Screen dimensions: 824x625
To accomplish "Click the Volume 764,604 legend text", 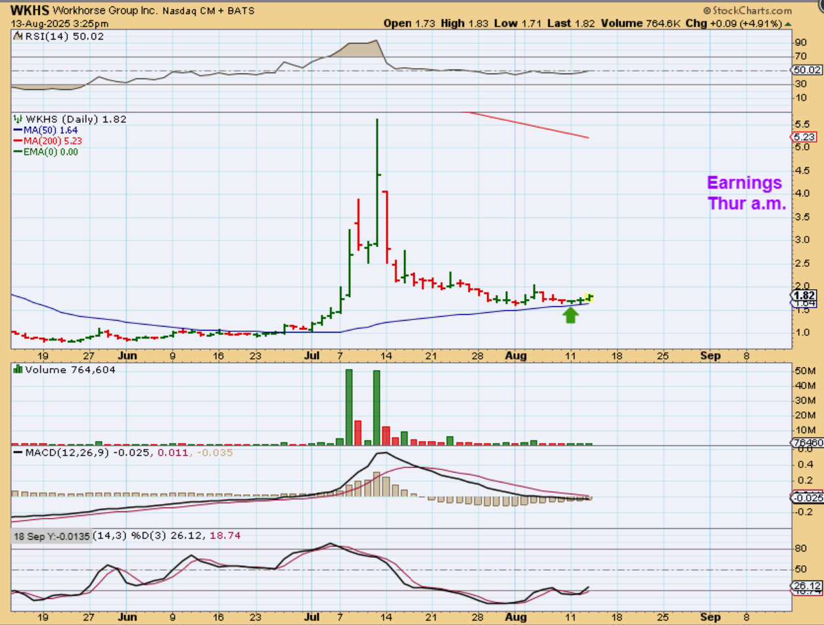I will point(70,370).
